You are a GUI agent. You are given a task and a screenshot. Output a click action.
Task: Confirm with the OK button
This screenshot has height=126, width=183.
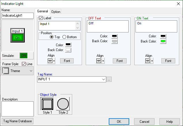pos(119,122)
